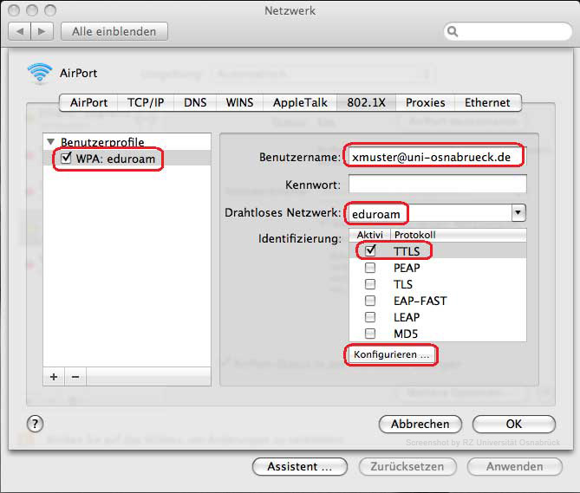Go back with the left arrow button
Screen dimensions: 580x493
[x=20, y=31]
